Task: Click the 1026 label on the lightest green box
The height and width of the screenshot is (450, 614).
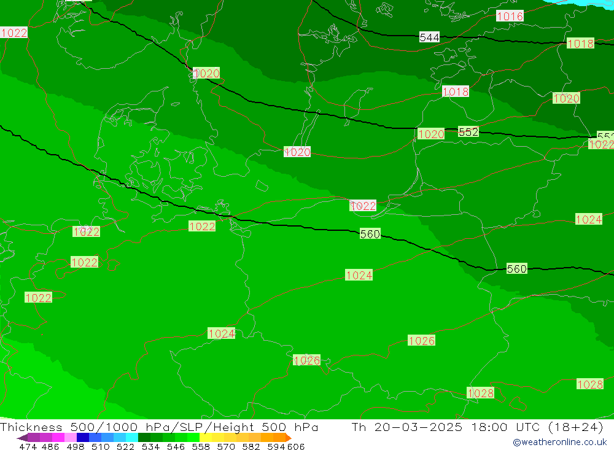Action: coord(306,360)
